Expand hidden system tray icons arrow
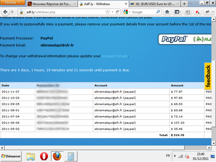Screen dimensions: 216x162 pyautogui.click(x=175, y=156)
